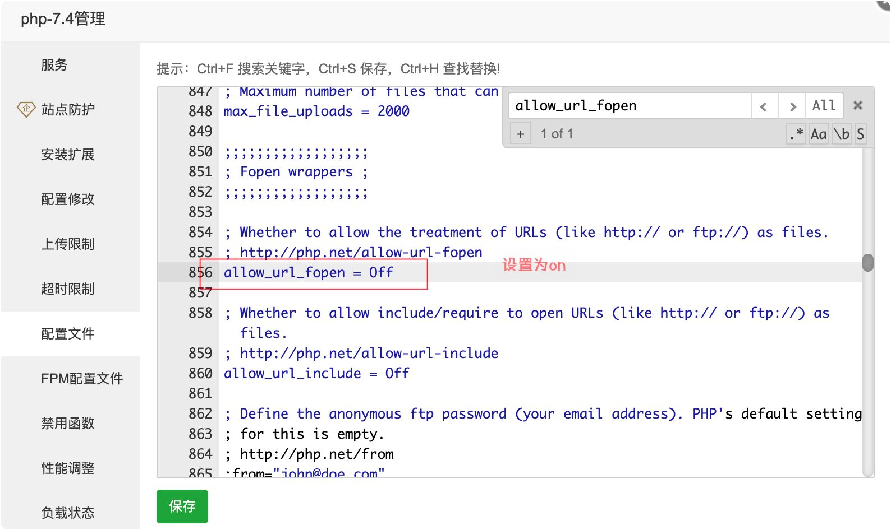The image size is (891, 530).
Task: Select the 配置文件 tab
Action: pos(70,334)
